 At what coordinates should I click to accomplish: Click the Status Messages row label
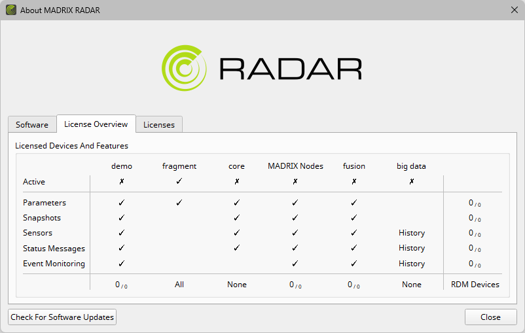(54, 249)
